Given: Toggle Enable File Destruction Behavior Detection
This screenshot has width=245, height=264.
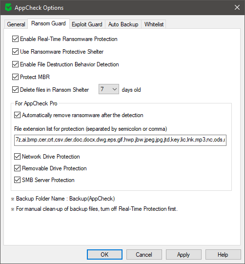Looking at the screenshot, I should tap(15, 64).
